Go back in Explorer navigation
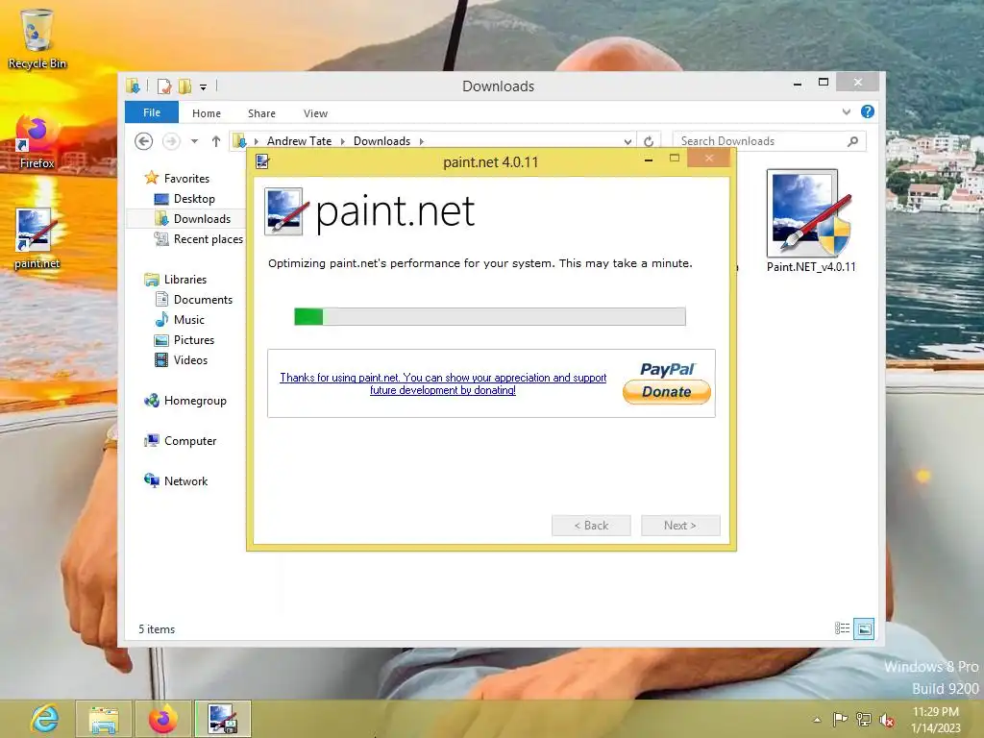This screenshot has height=738, width=984. (x=144, y=141)
